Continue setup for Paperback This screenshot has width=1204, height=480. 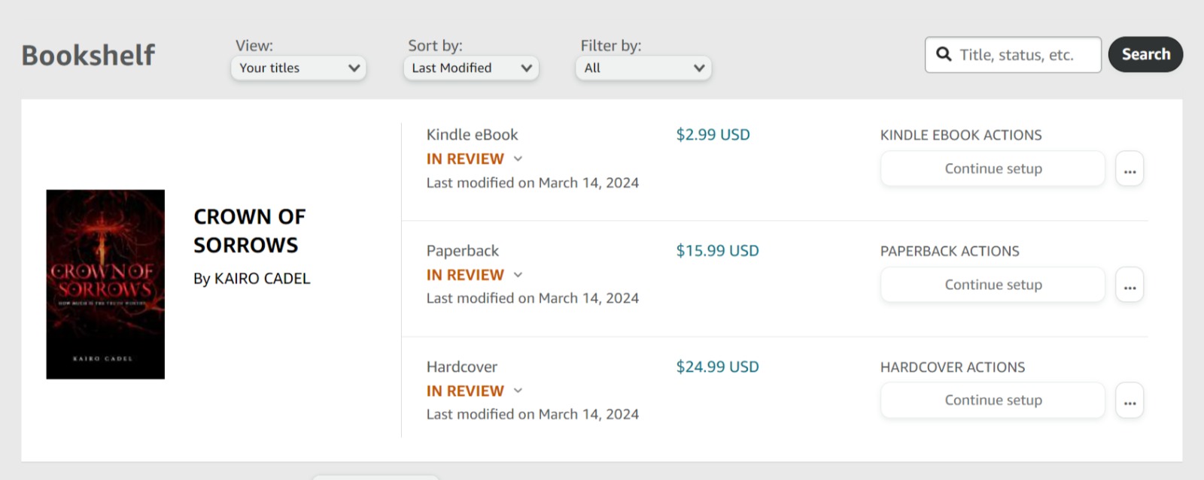point(993,285)
